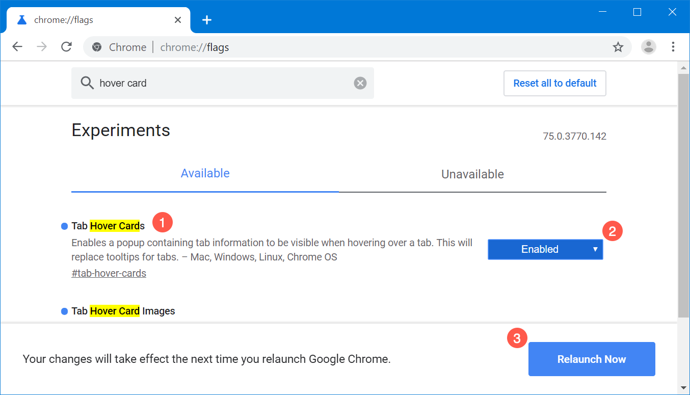The width and height of the screenshot is (690, 395).
Task: Bookmark the page using the star icon
Action: 618,47
